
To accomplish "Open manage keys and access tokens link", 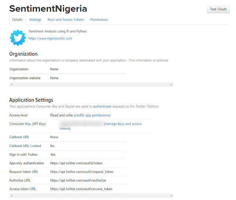I will coord(101,126).
